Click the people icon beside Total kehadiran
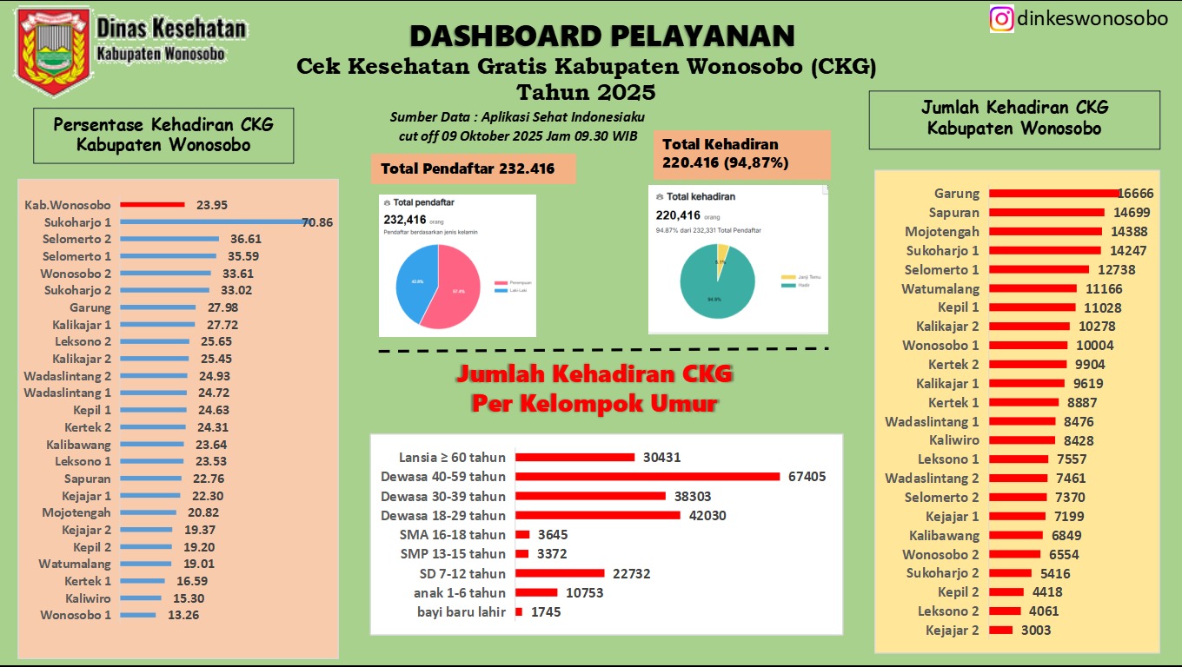This screenshot has width=1182, height=667. (x=659, y=196)
